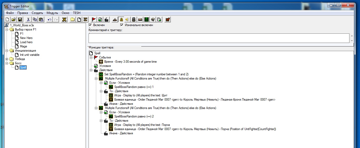The height and width of the screenshot is (148, 360).
Task: Select 'SpellBossRandom равно (==) 1' condition
Action: pos(134,87)
